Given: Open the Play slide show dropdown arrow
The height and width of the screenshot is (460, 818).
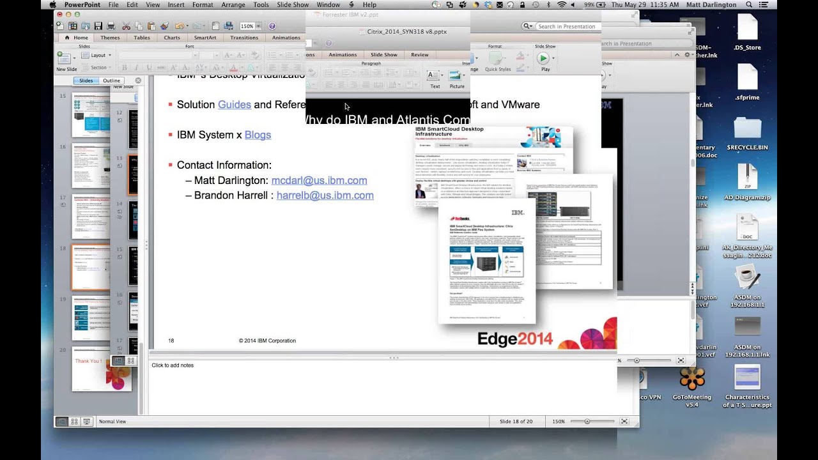Looking at the screenshot, I should (x=553, y=58).
